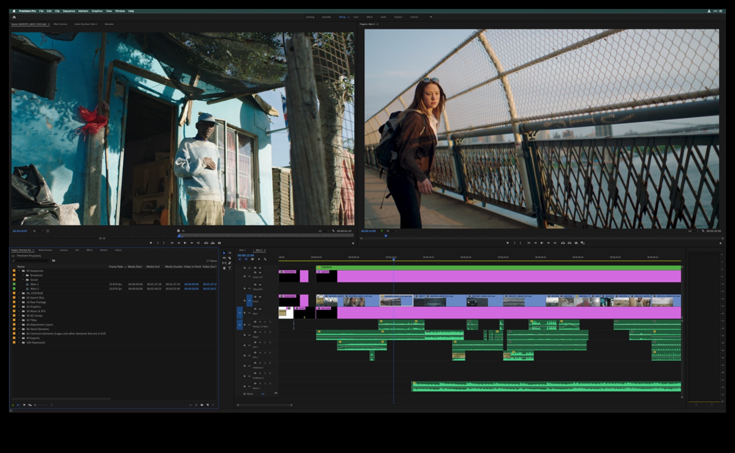Expand the 30 Music & SFX bin
The image size is (735, 453).
click(x=19, y=311)
